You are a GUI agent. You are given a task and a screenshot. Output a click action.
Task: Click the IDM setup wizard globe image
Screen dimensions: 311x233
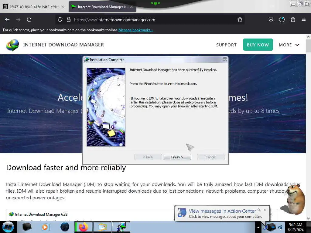click(x=106, y=107)
